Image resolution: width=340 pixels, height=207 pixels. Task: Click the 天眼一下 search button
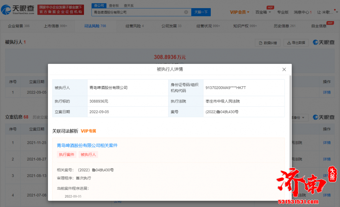[x=201, y=12]
